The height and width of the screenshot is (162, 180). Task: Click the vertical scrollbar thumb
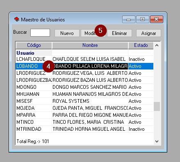[157, 106]
